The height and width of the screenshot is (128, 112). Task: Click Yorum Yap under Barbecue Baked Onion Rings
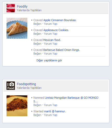point(51,54)
